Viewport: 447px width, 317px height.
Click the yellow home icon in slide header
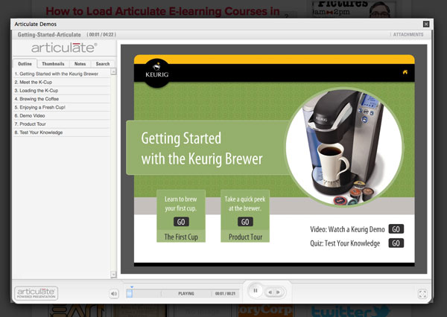pyautogui.click(x=405, y=72)
